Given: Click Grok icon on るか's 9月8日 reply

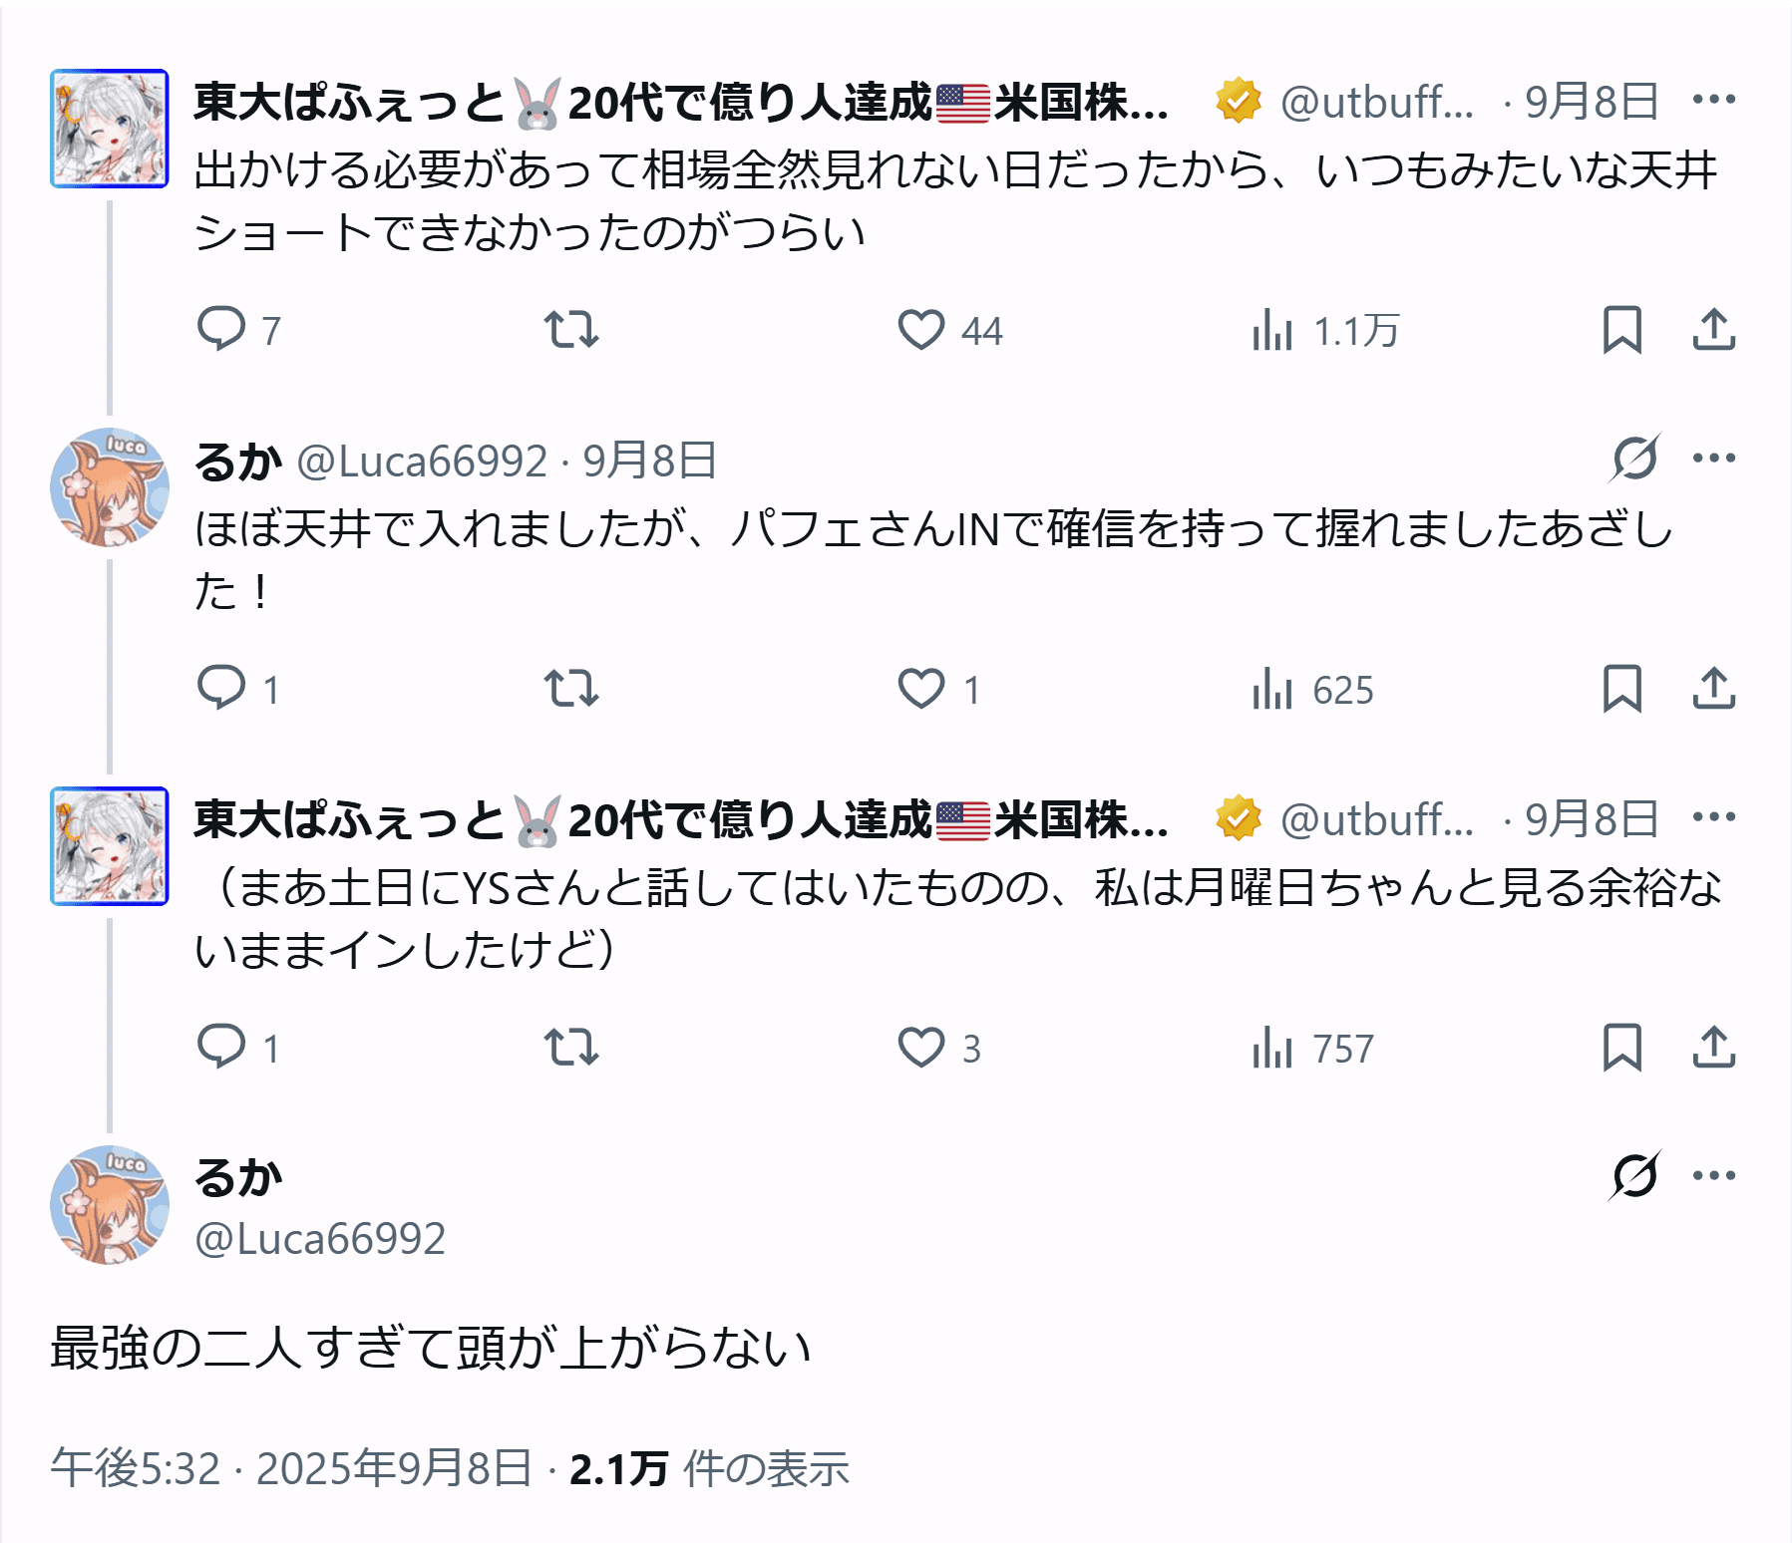Looking at the screenshot, I should click(1634, 459).
